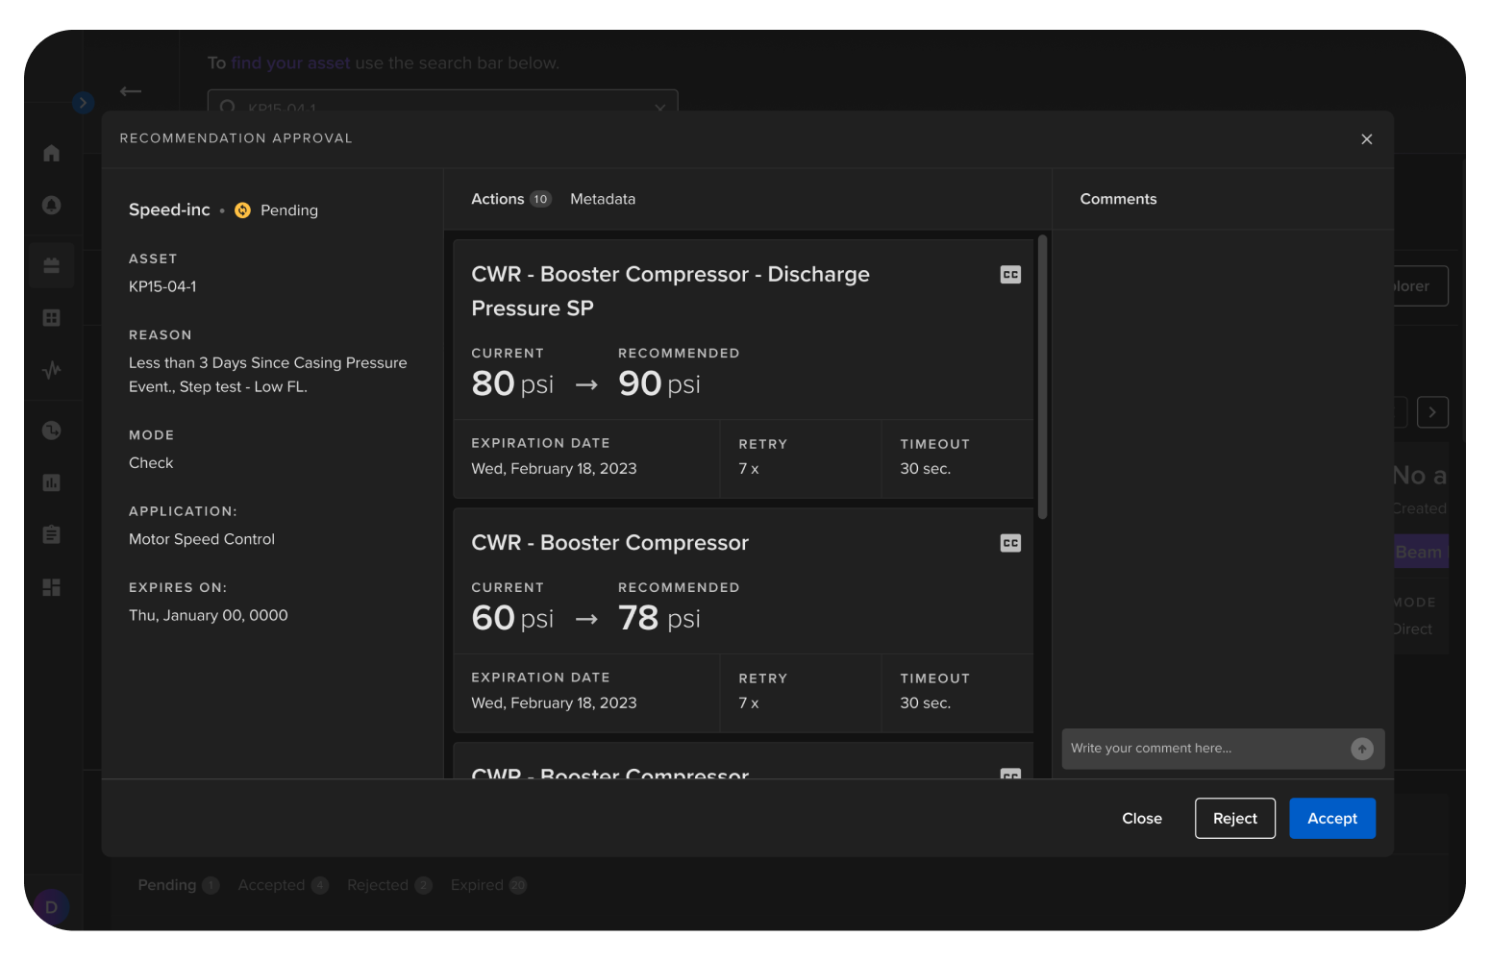Image resolution: width=1490 pixels, height=961 pixels.
Task: Open the home icon in sidebar
Action: pos(52,153)
